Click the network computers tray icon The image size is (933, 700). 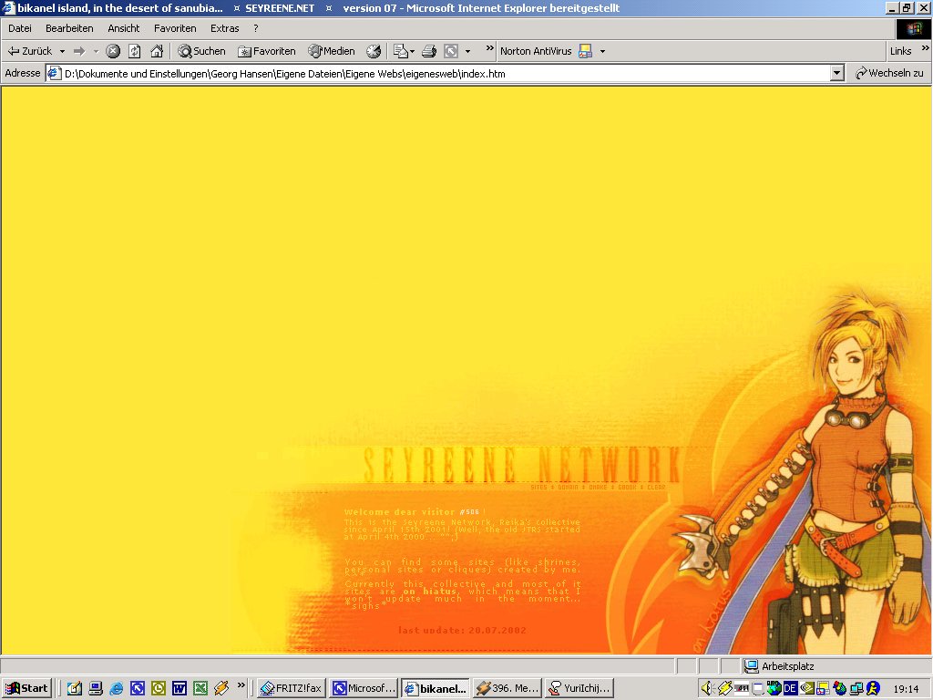pos(856,689)
